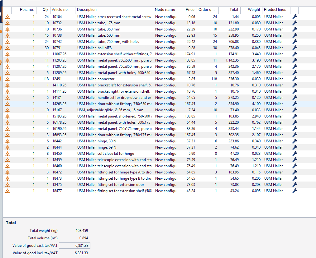The width and height of the screenshot is (316, 258).
Task: Sort by the Price column header
Action: point(187,10)
